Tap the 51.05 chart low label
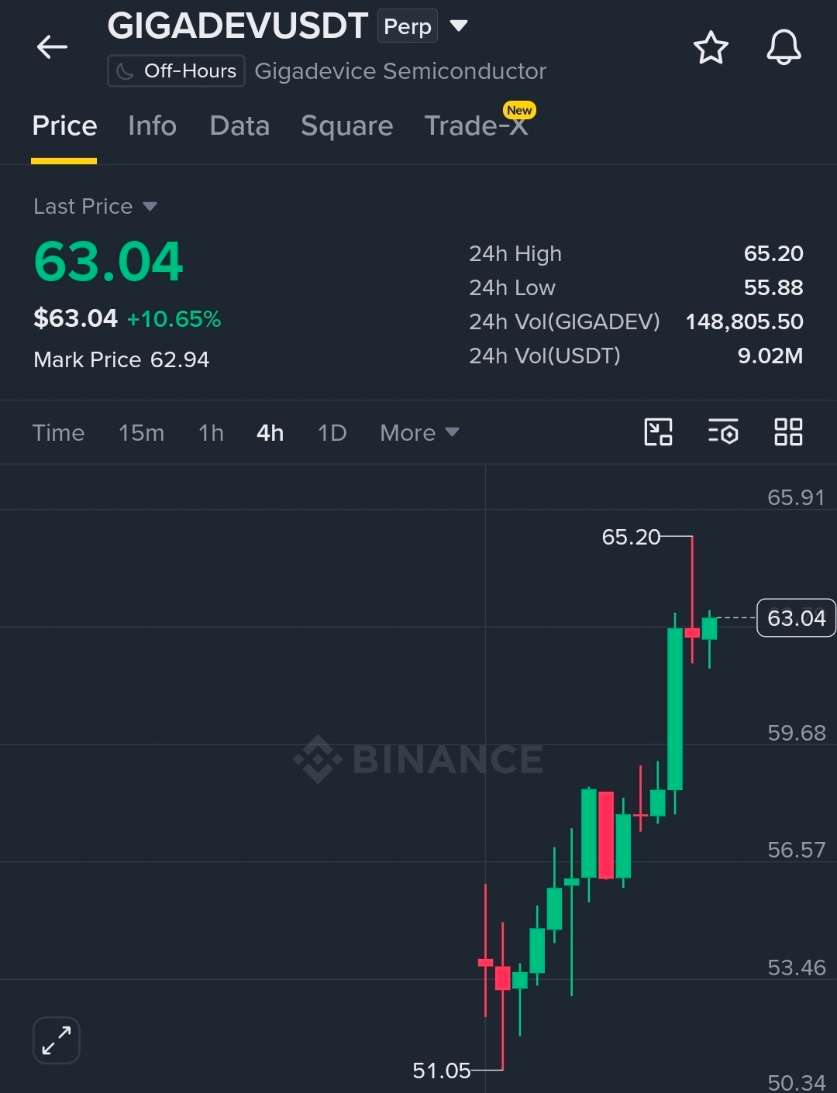The height and width of the screenshot is (1093, 837). click(442, 1071)
